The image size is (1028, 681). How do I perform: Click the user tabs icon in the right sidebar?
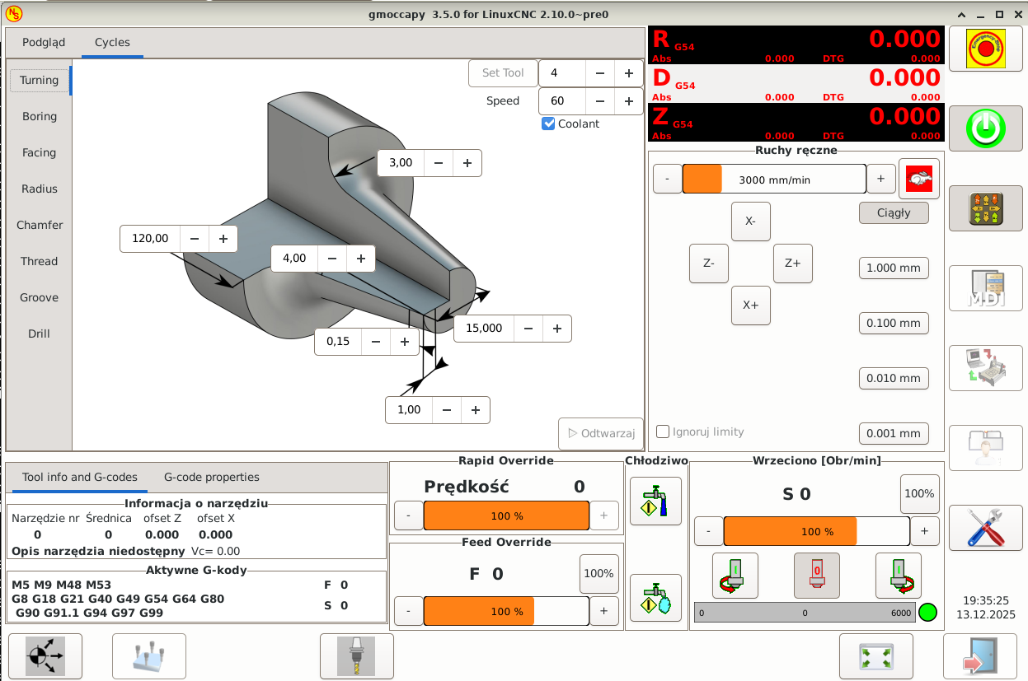coord(985,448)
